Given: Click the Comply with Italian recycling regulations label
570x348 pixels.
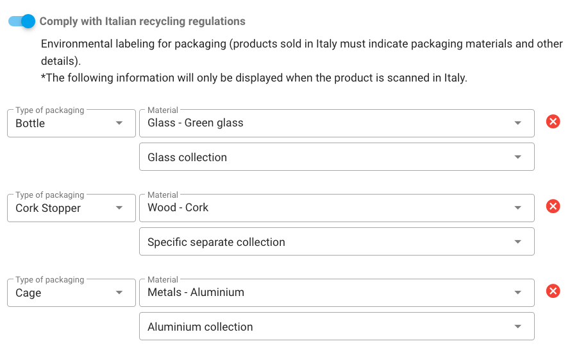Looking at the screenshot, I should tap(142, 21).
